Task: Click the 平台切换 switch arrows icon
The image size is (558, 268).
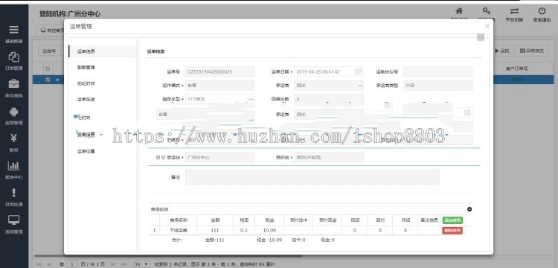Action: (x=514, y=11)
